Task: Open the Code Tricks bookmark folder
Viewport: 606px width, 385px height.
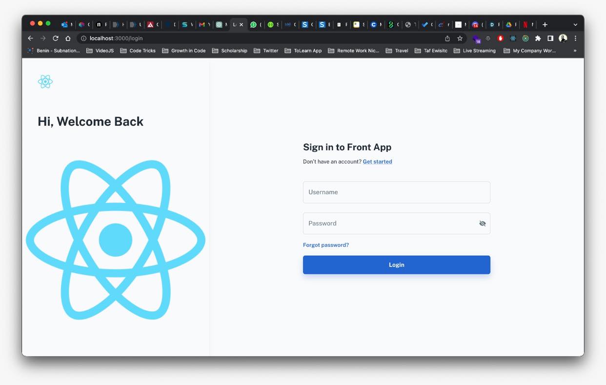Action: pyautogui.click(x=138, y=51)
